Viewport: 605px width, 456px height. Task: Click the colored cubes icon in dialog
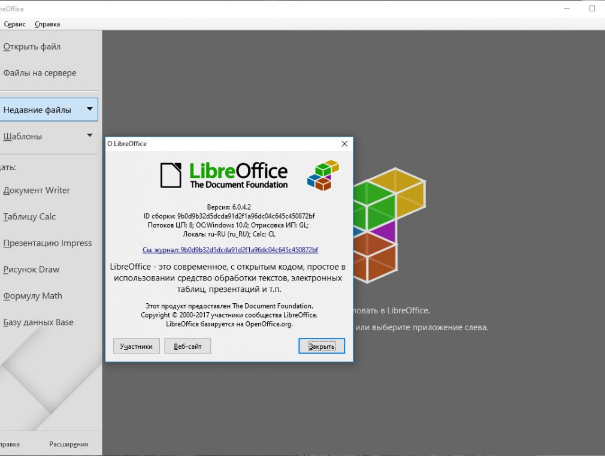(323, 176)
